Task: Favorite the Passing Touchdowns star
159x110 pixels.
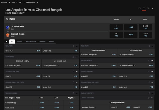Action: (x=148, y=98)
